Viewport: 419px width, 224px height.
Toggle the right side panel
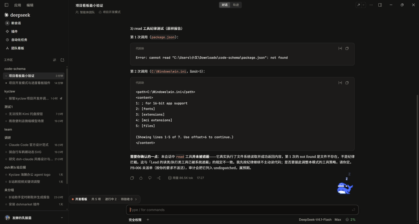380,5
